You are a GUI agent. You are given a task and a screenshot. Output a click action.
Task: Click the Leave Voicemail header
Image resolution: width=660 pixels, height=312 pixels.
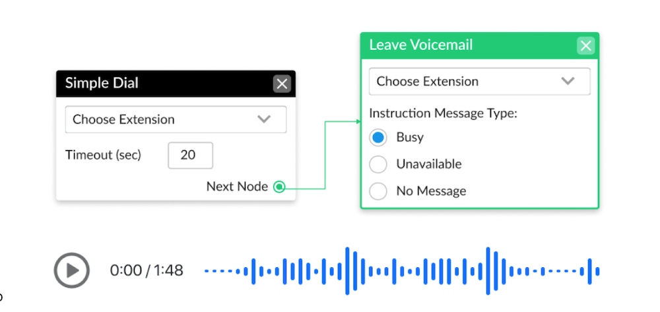[479, 45]
